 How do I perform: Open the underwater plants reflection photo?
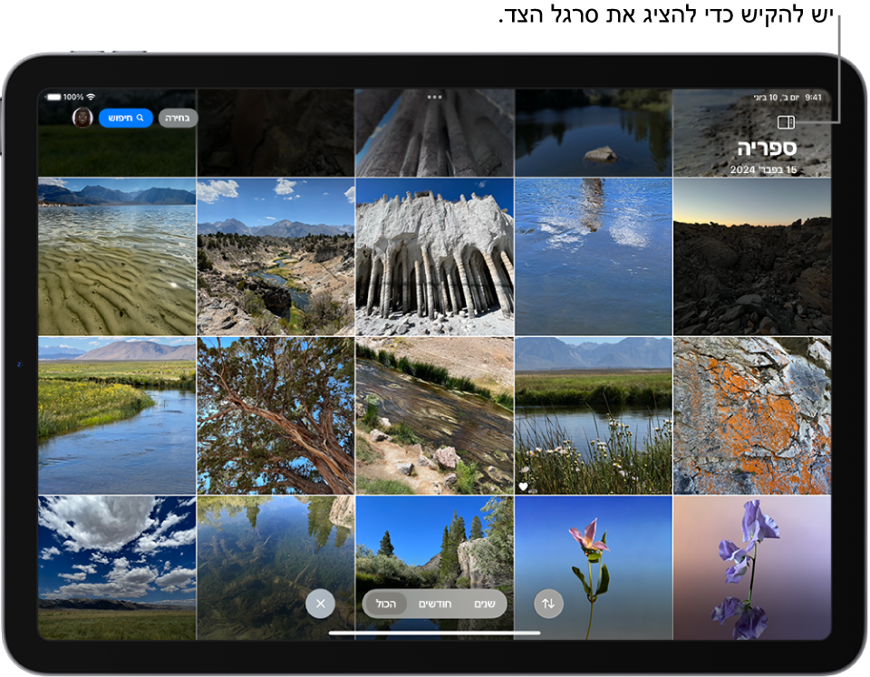click(275, 567)
